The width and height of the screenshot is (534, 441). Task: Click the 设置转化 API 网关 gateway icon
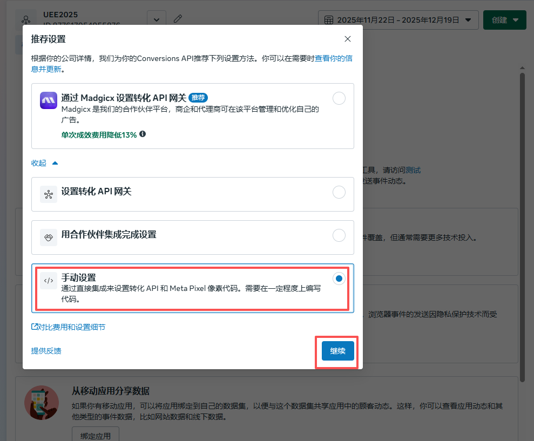49,194
